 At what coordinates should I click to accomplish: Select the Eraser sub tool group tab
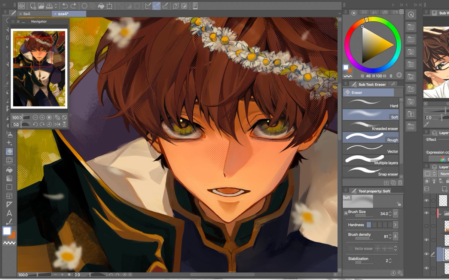pyautogui.click(x=369, y=93)
